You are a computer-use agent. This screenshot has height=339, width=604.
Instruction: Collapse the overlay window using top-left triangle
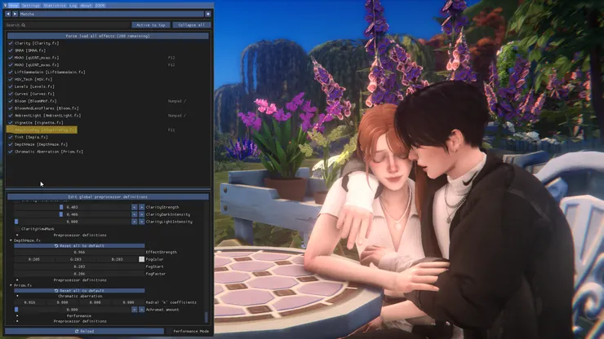[5, 6]
